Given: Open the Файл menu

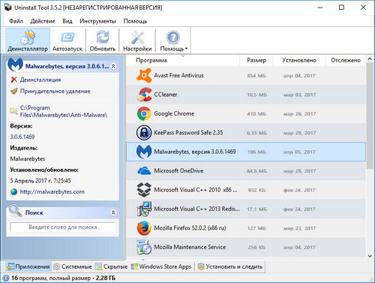Looking at the screenshot, I should click(x=16, y=21).
